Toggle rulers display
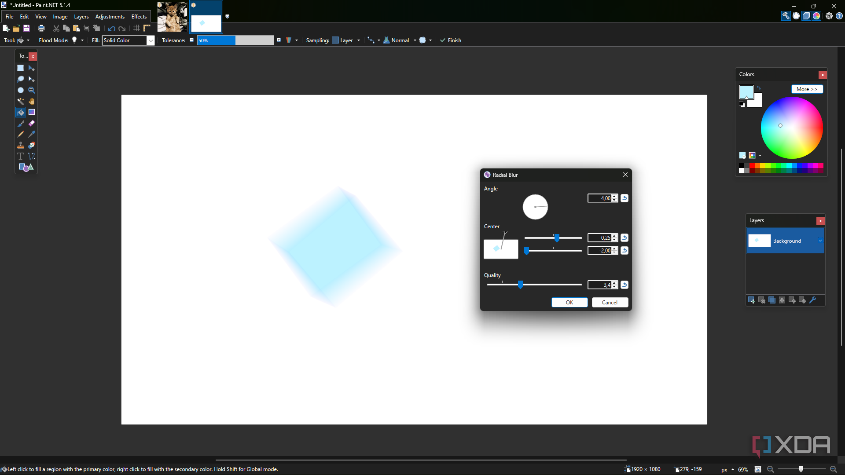 click(147, 28)
